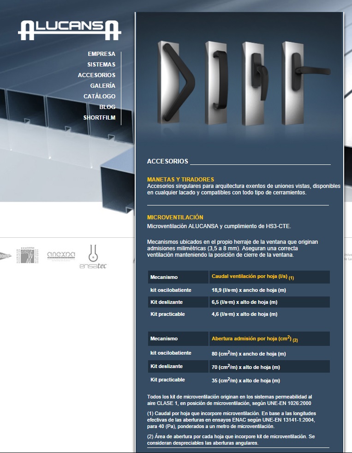The image size is (352, 453).
Task: Click the ensatec partner logo
Action: [x=93, y=257]
